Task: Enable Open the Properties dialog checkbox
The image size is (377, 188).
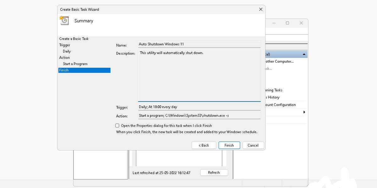Action: (117, 126)
